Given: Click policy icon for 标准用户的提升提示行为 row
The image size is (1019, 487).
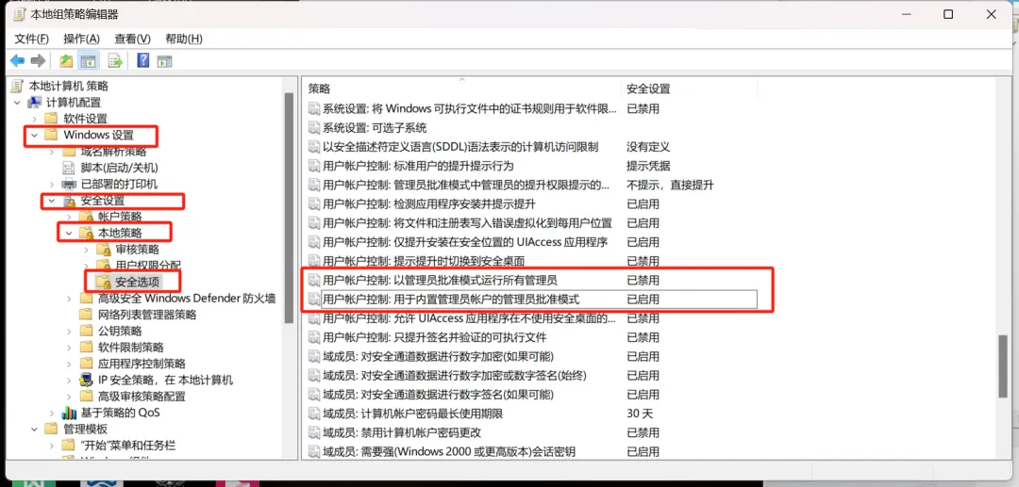Looking at the screenshot, I should tap(314, 166).
